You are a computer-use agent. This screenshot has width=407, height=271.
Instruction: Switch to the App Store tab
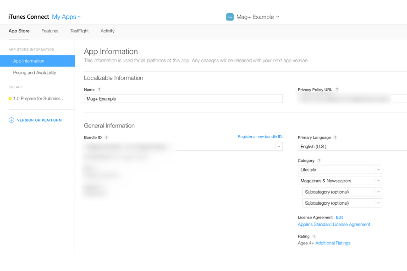click(19, 31)
